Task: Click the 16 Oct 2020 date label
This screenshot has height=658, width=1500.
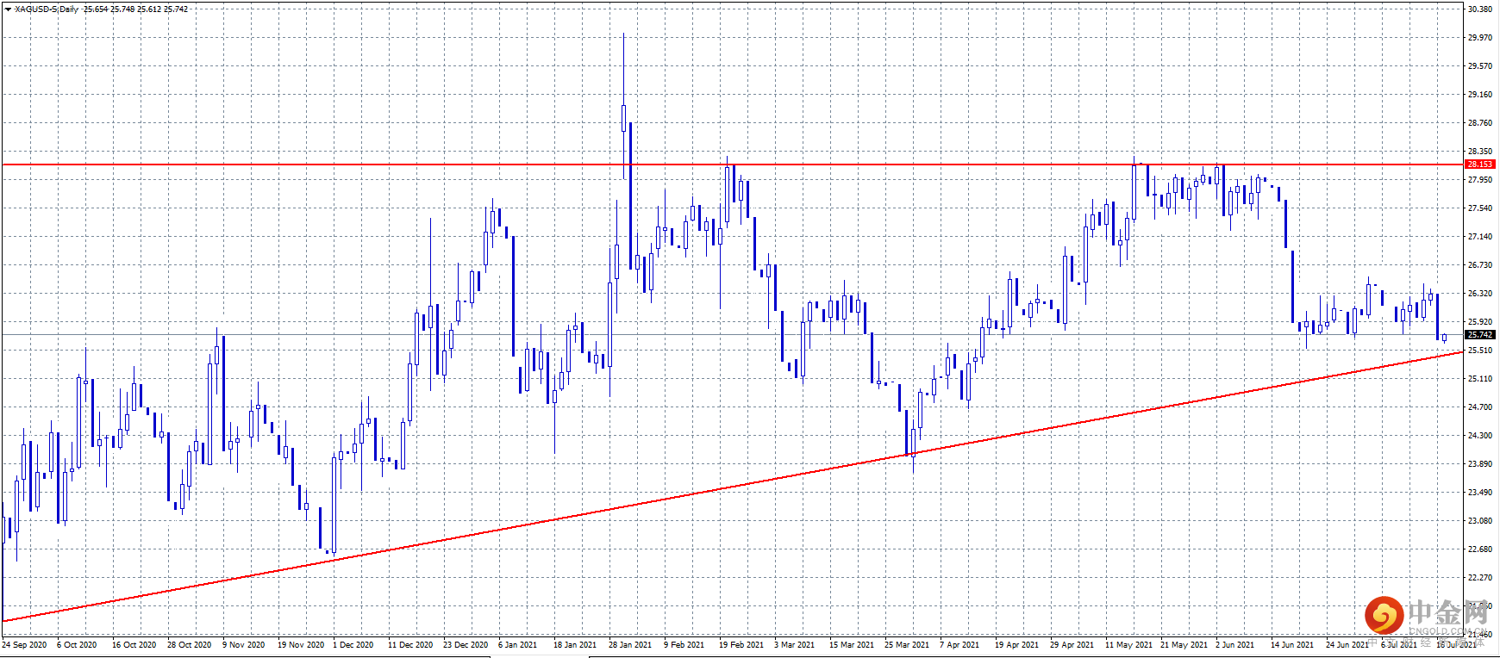Action: pos(134,645)
